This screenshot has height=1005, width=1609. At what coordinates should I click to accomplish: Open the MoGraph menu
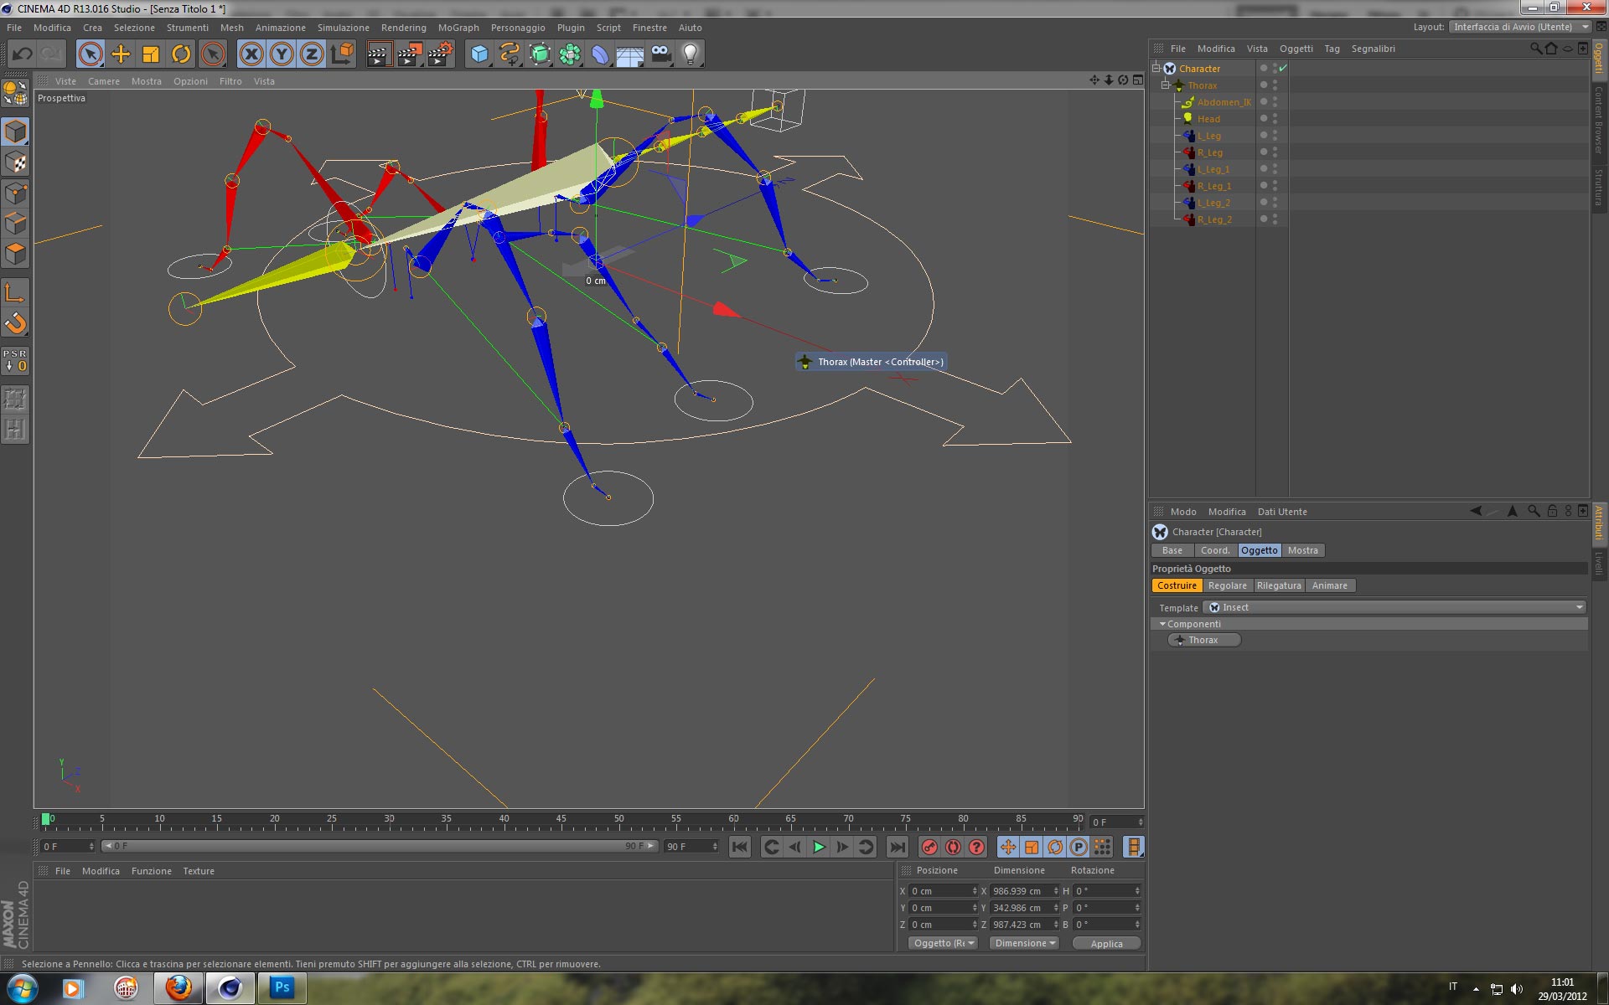(458, 28)
